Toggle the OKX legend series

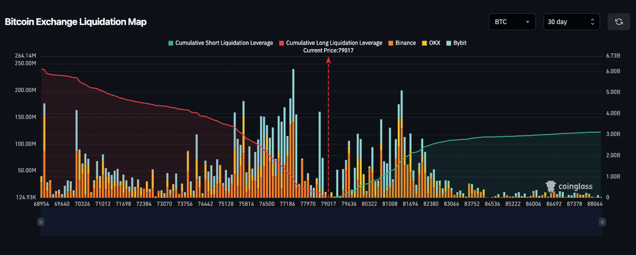[431, 43]
